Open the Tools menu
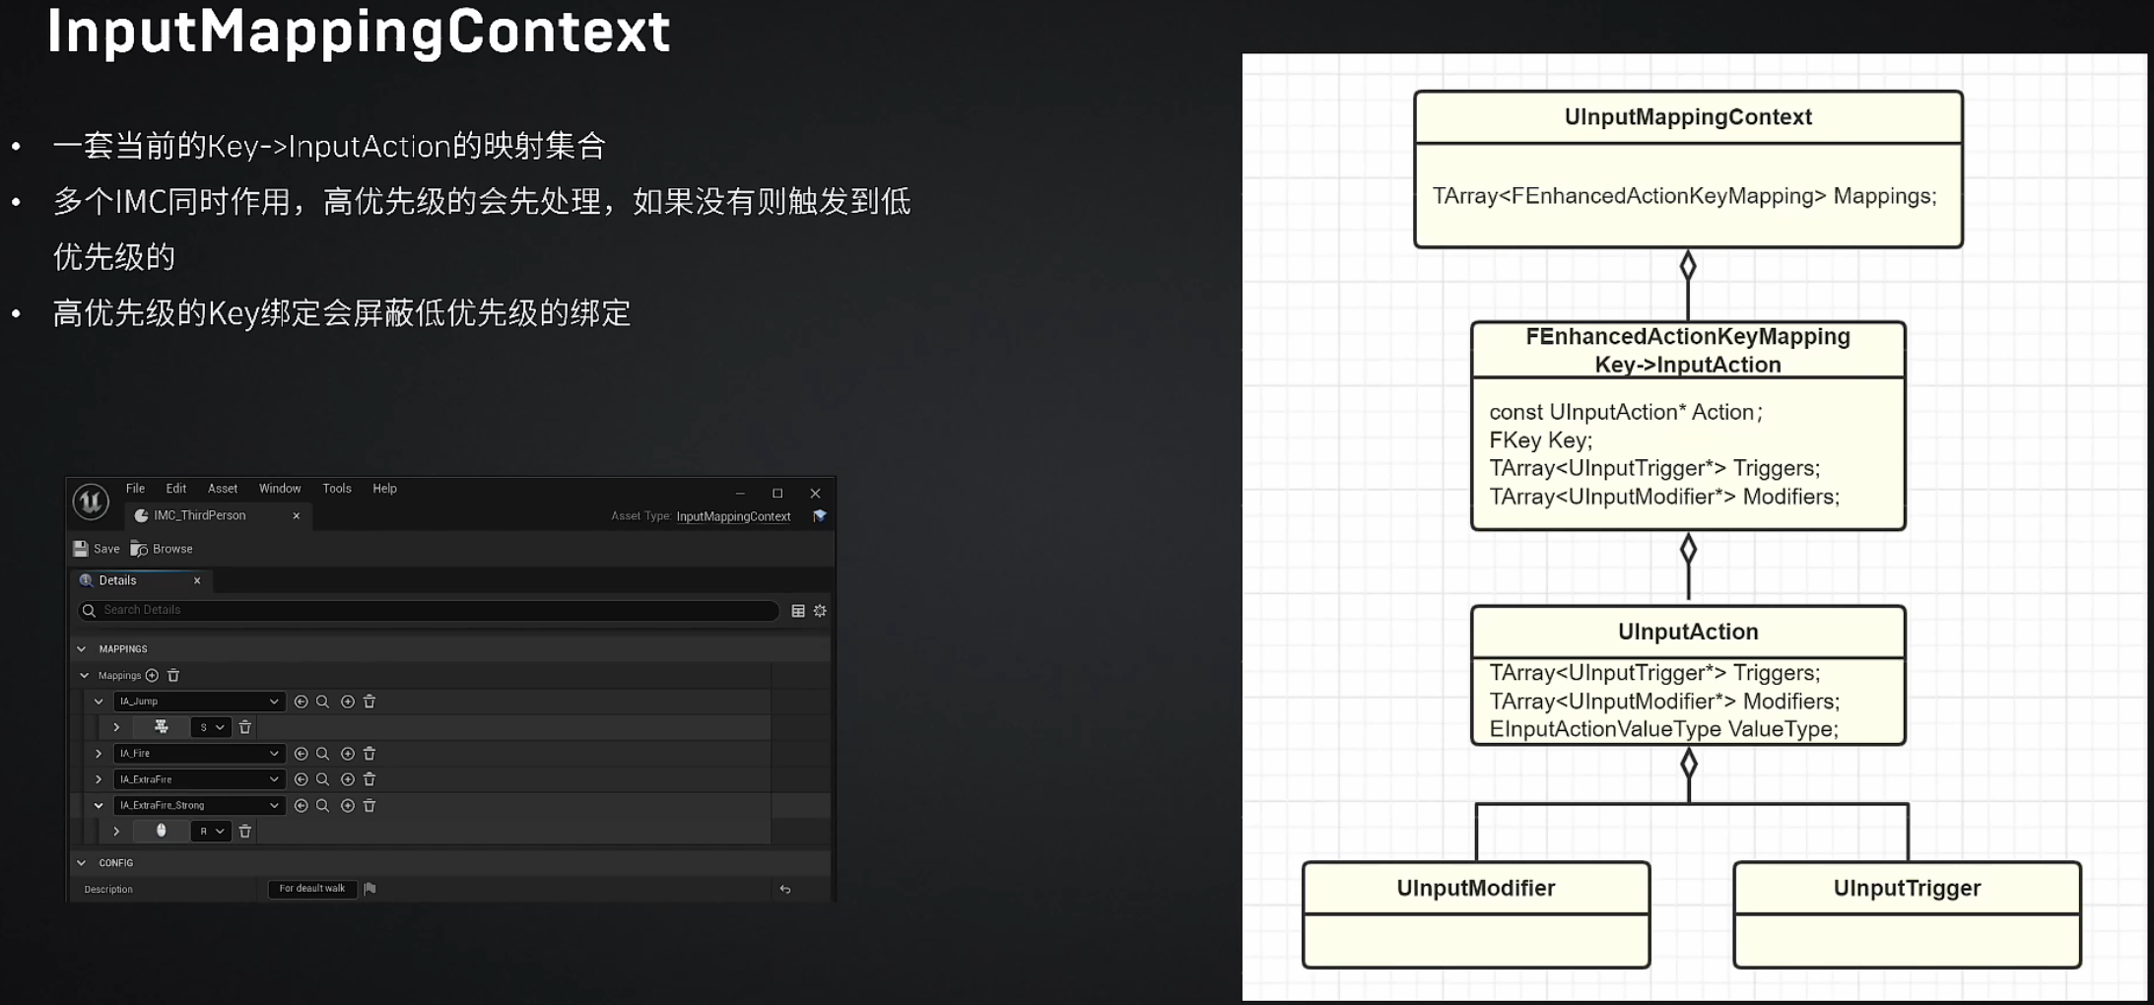This screenshot has height=1005, width=2154. [x=337, y=489]
